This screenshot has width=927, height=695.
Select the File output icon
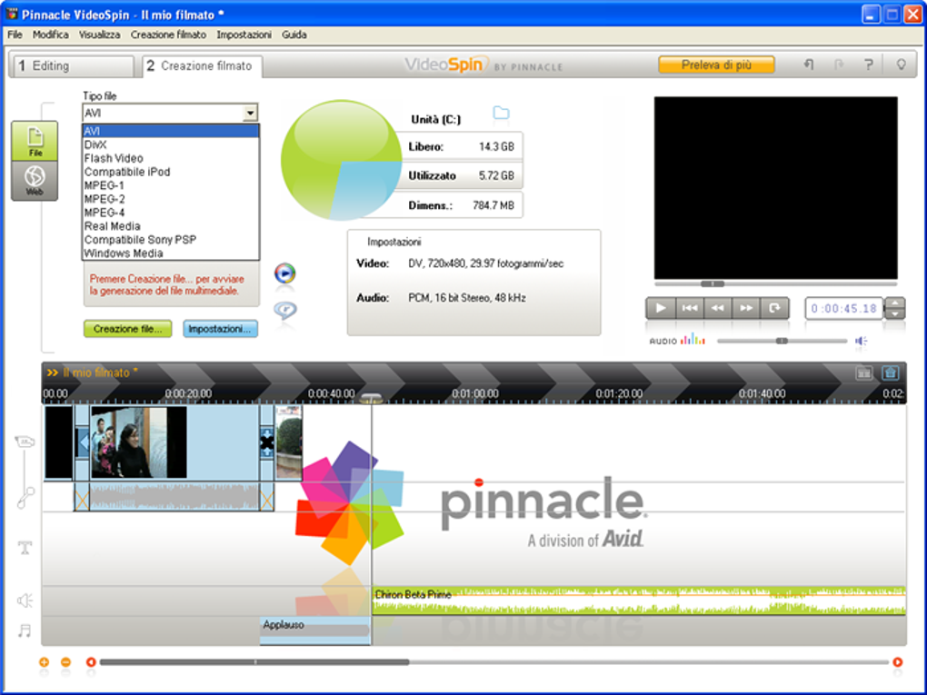point(35,141)
